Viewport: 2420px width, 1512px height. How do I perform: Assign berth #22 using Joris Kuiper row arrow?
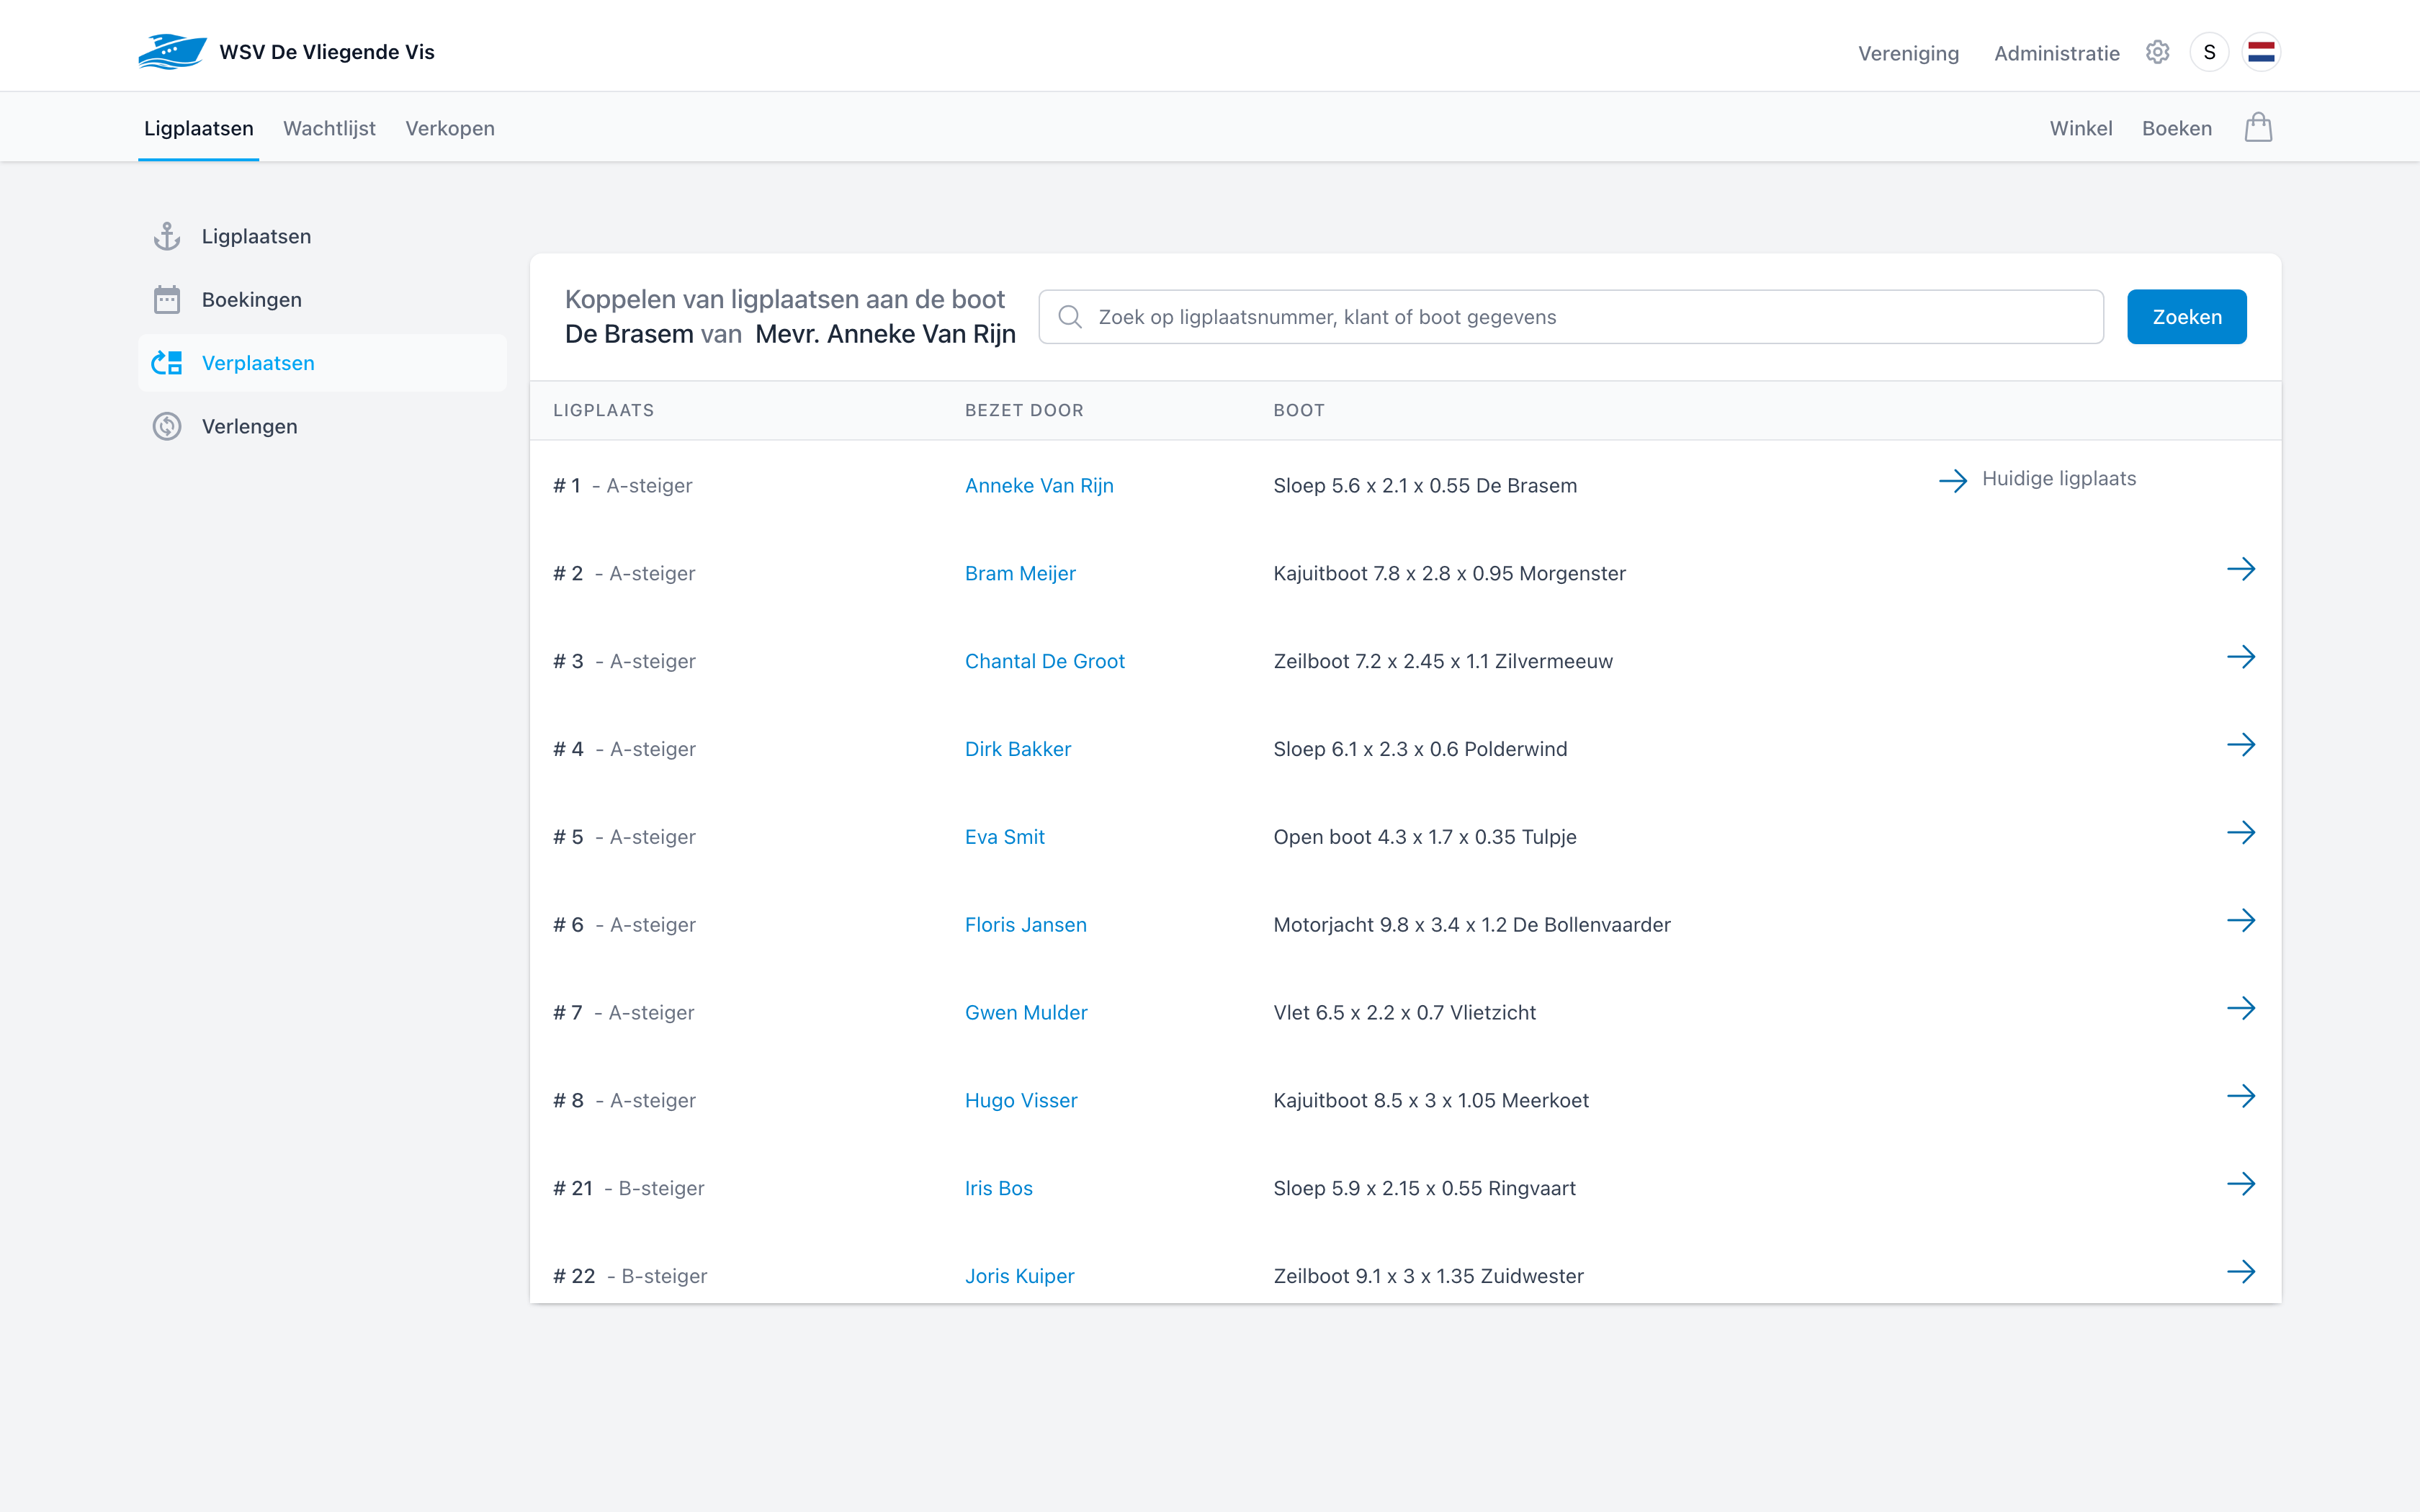coord(2241,1272)
